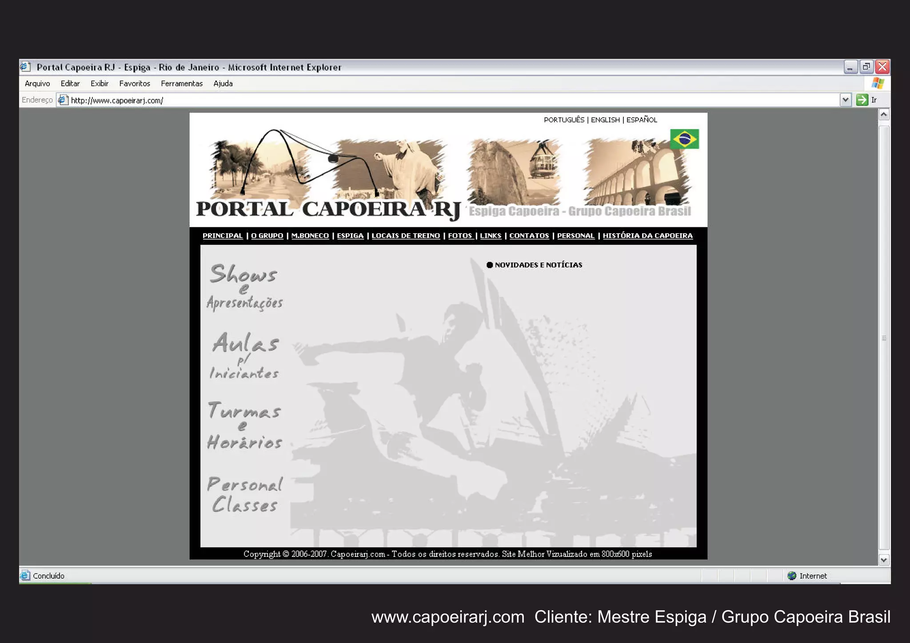910x643 pixels.
Task: Click the scrollbar down arrow
Action: coord(884,560)
